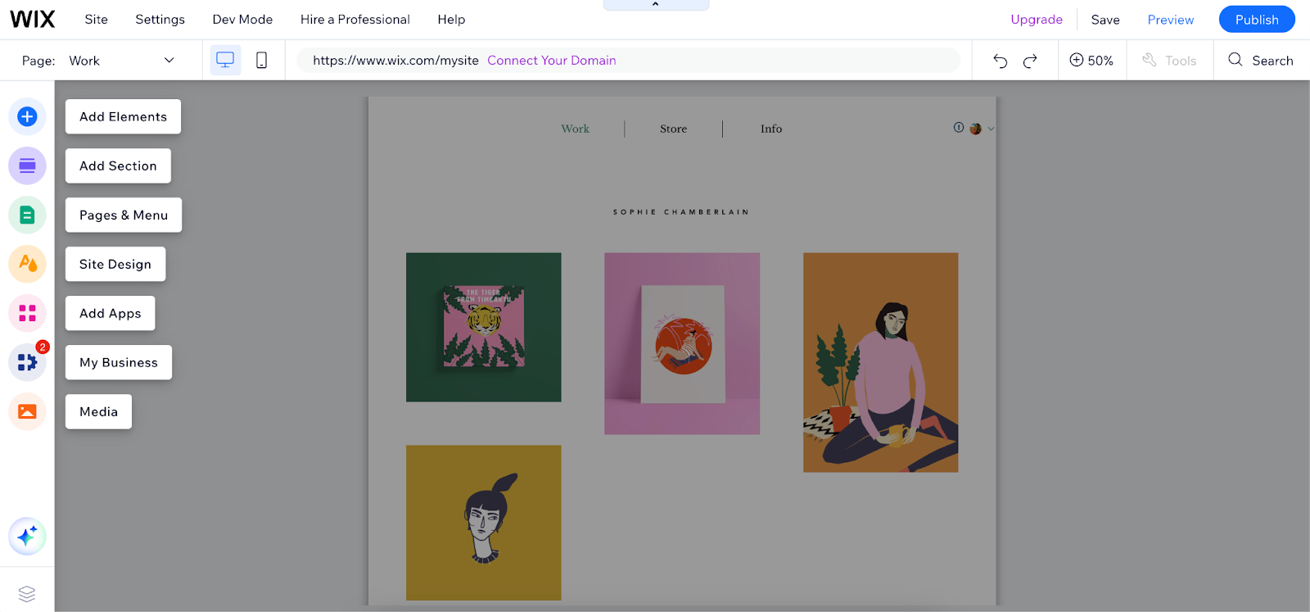Click the Preview button
Viewport: 1310px width, 612px height.
1171,19
